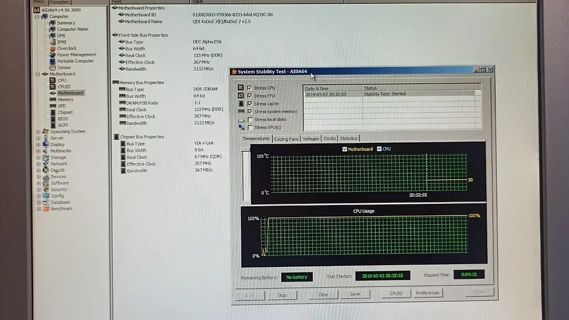Toggle the Stress FPU checkbox
This screenshot has height=320, width=569.
(x=249, y=96)
